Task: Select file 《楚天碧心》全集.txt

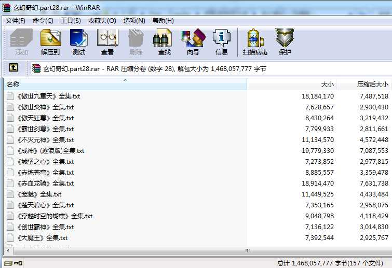Action: [46, 205]
